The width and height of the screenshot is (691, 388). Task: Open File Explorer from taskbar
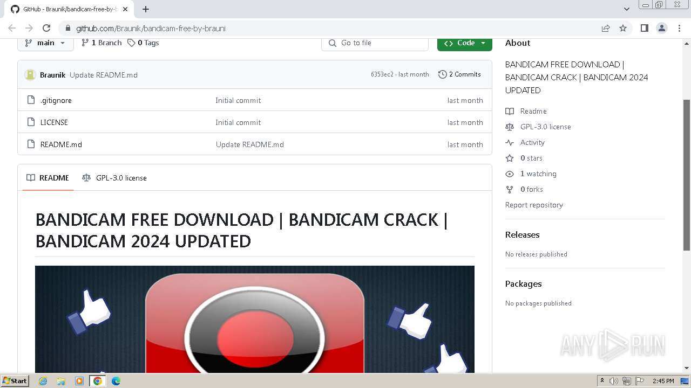tap(61, 381)
